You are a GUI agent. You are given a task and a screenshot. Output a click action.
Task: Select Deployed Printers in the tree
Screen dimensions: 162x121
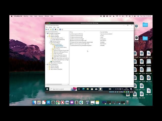56,41
